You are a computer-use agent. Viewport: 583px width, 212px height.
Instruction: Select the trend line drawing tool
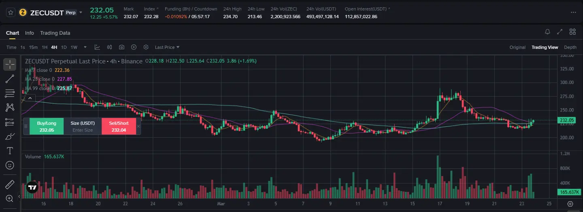click(10, 79)
